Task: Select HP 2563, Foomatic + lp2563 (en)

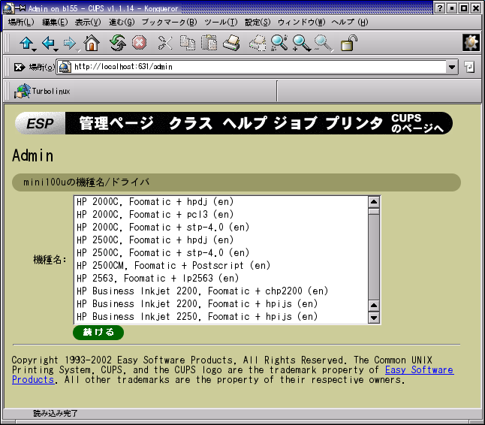Action: coord(221,278)
